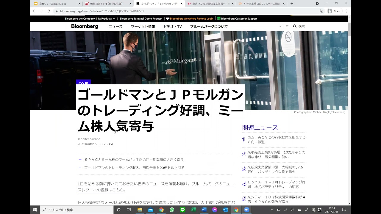
Task: Open Excel from taskbar
Action: point(193,210)
